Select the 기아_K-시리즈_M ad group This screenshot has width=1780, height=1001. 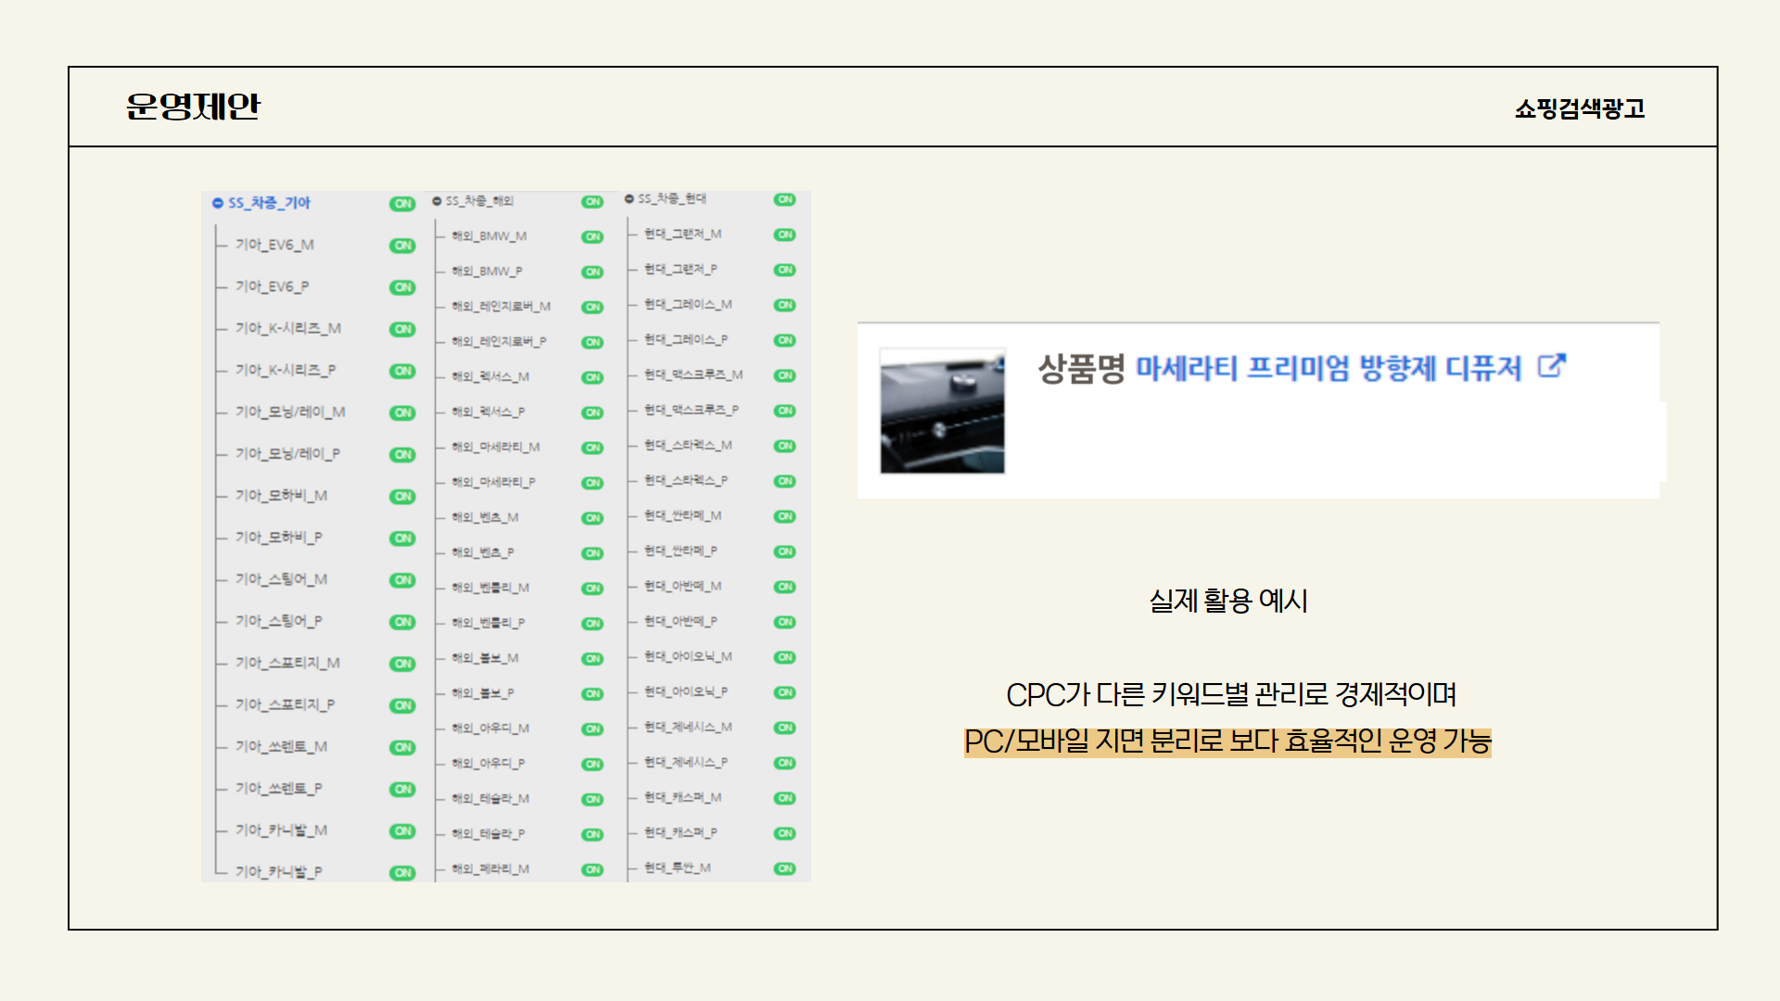tap(287, 328)
